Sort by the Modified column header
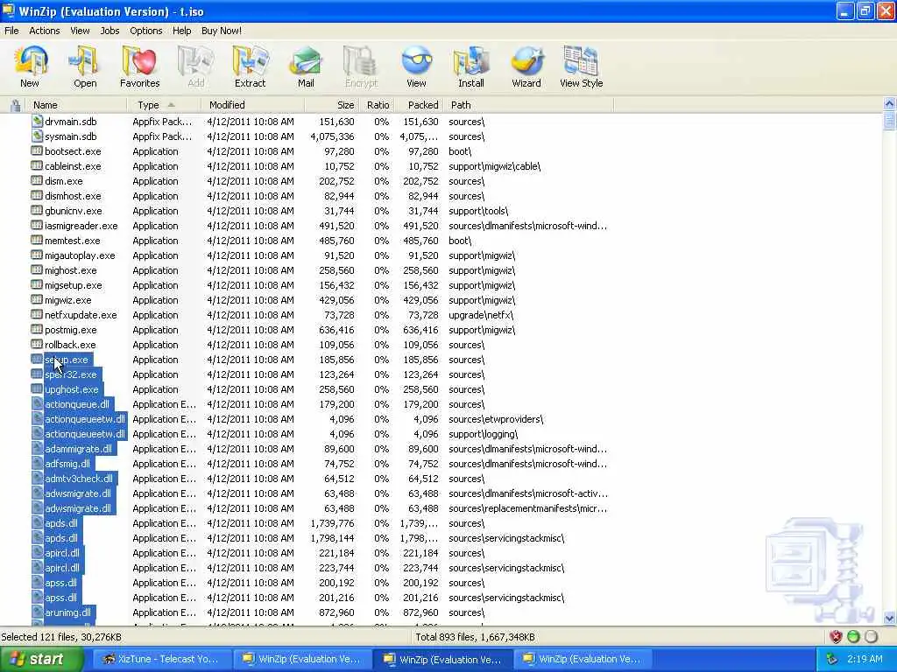The width and height of the screenshot is (897, 672). point(252,105)
